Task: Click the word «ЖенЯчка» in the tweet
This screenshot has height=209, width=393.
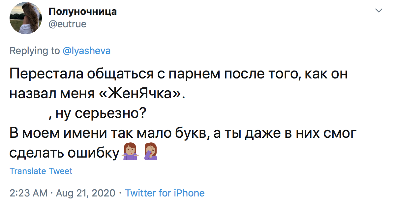Action: tap(139, 94)
